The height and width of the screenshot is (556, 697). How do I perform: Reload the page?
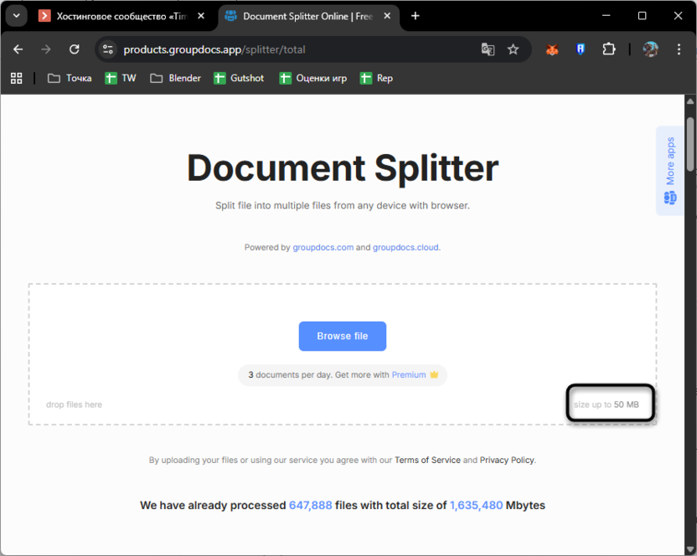(74, 49)
